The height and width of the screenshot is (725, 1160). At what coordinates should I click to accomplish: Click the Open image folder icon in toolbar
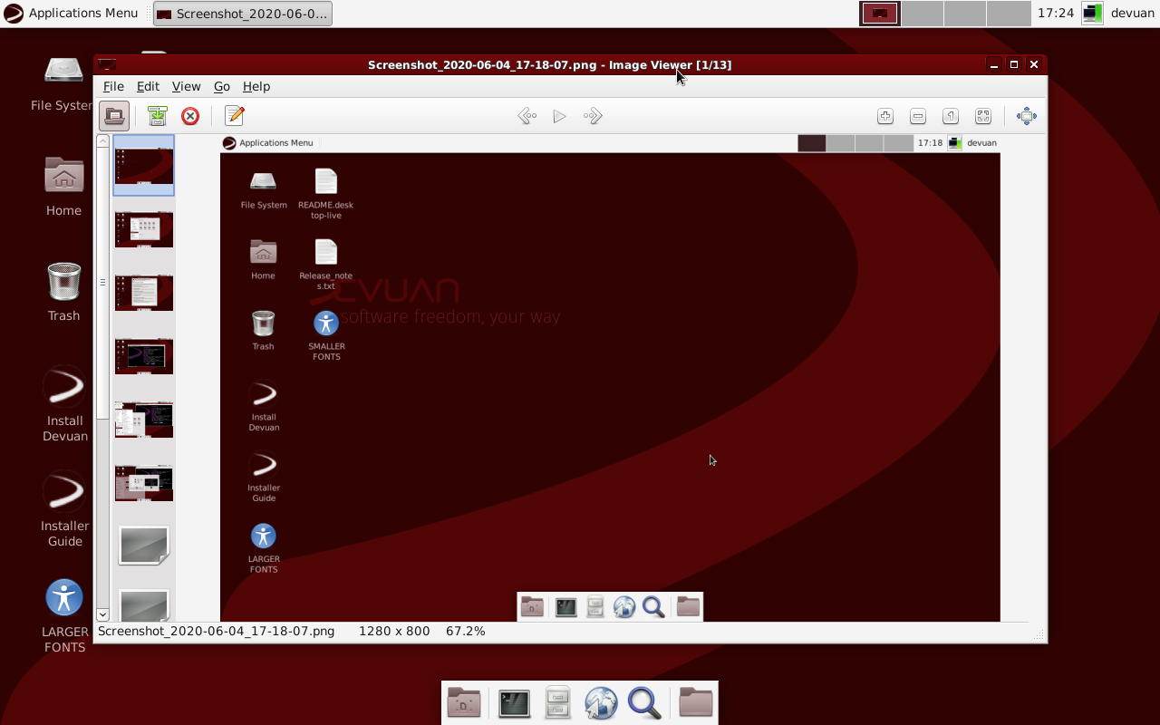(x=114, y=116)
